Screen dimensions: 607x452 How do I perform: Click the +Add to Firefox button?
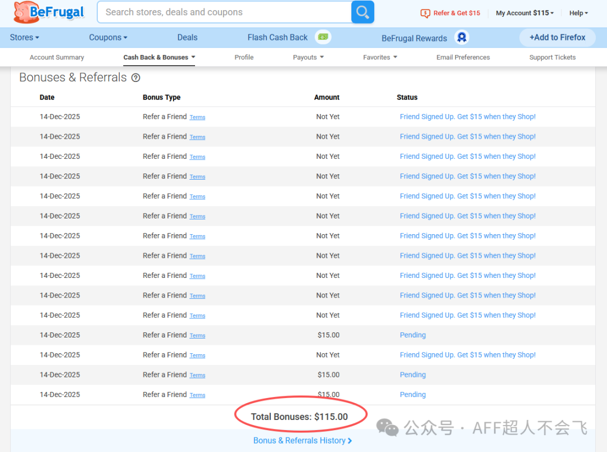click(x=557, y=38)
